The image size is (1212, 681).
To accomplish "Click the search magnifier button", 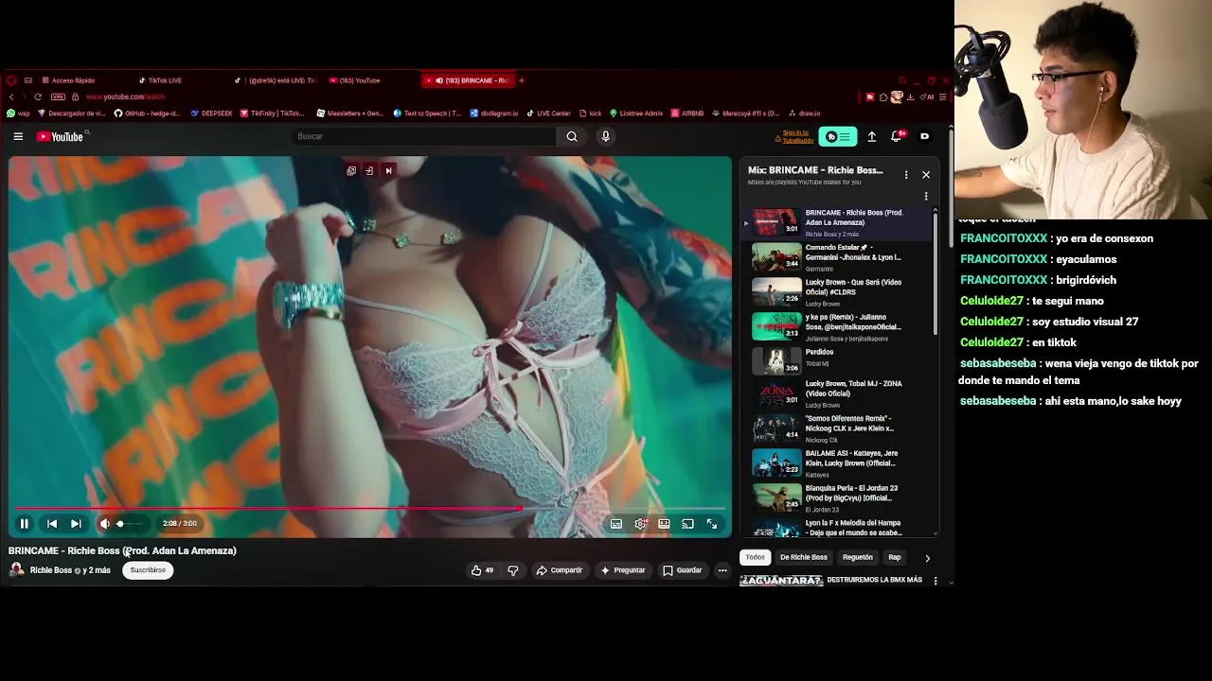I will pos(572,136).
